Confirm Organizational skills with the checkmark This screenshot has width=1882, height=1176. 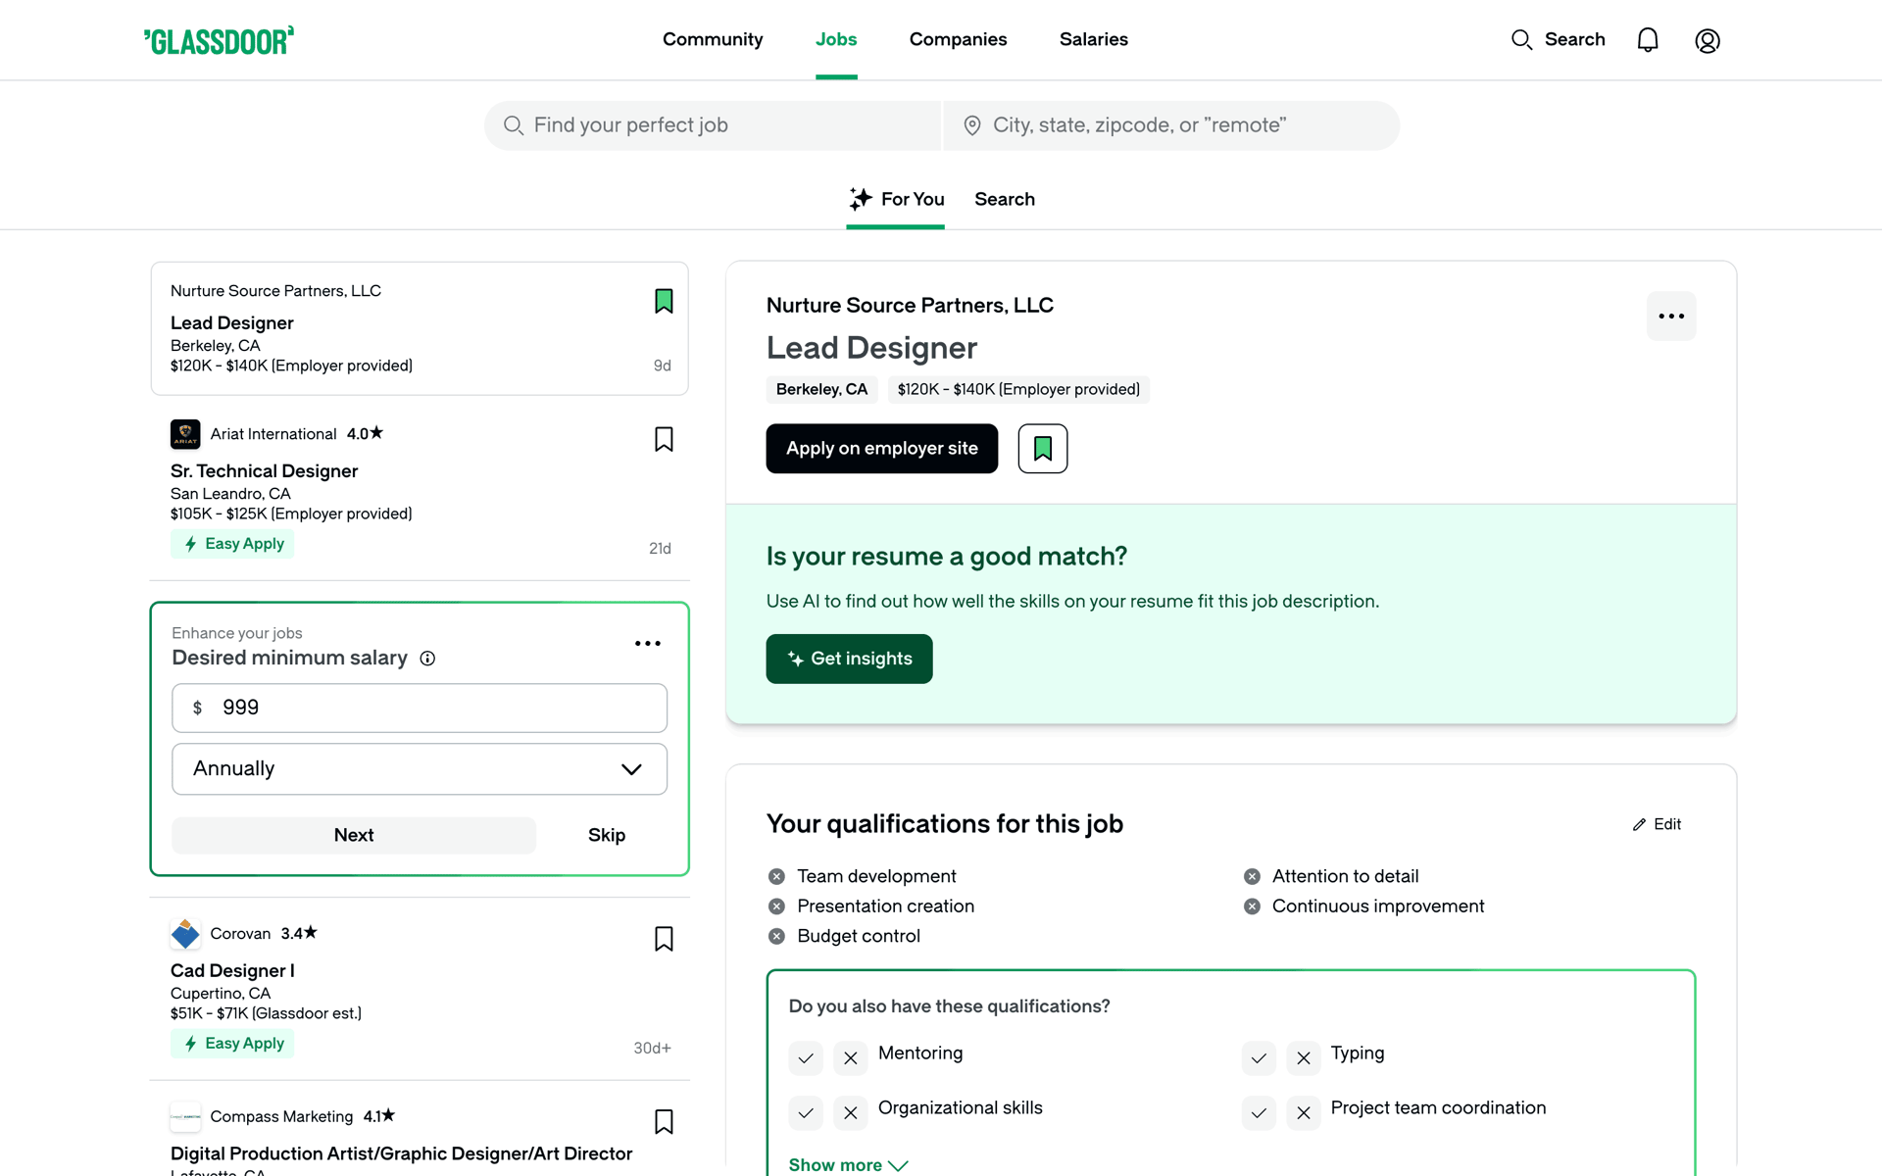pos(806,1113)
